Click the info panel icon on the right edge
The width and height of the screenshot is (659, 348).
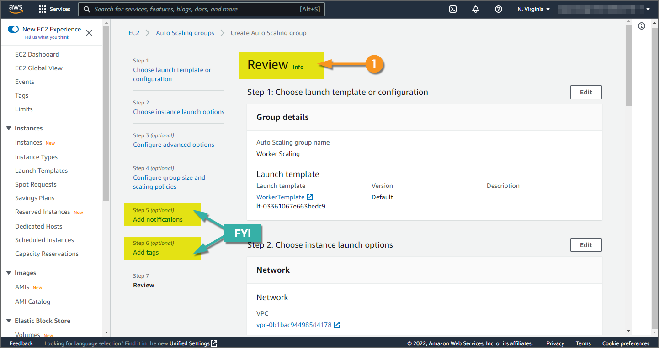[642, 26]
